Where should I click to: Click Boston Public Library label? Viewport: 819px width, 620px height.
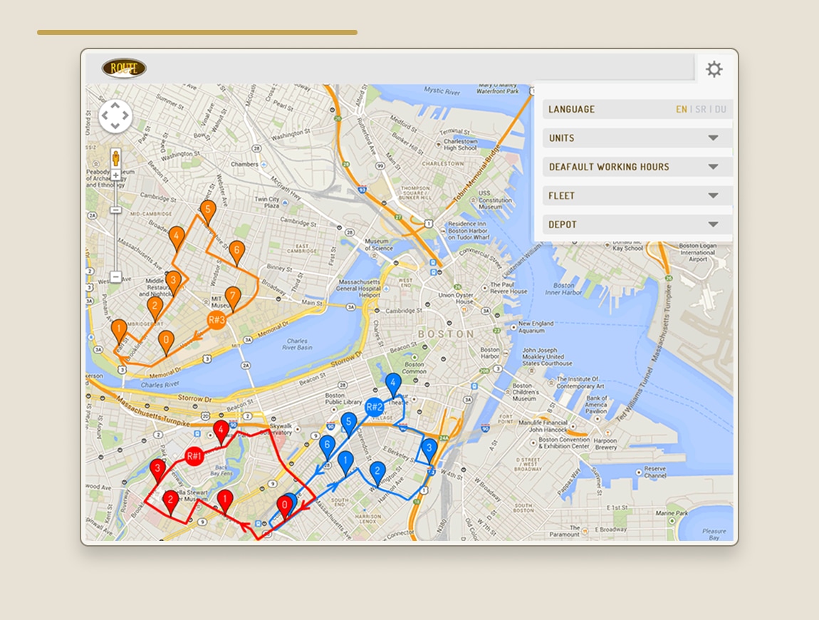coord(343,398)
